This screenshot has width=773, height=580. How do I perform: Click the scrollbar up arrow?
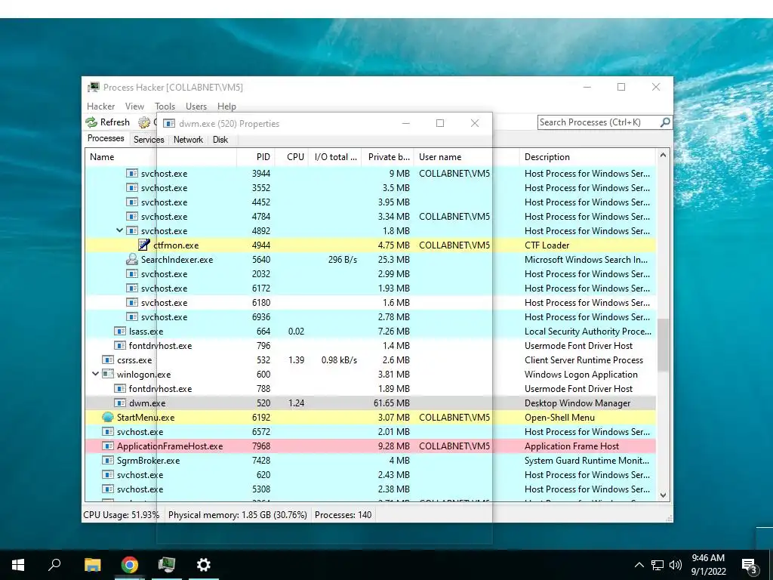[x=663, y=155]
